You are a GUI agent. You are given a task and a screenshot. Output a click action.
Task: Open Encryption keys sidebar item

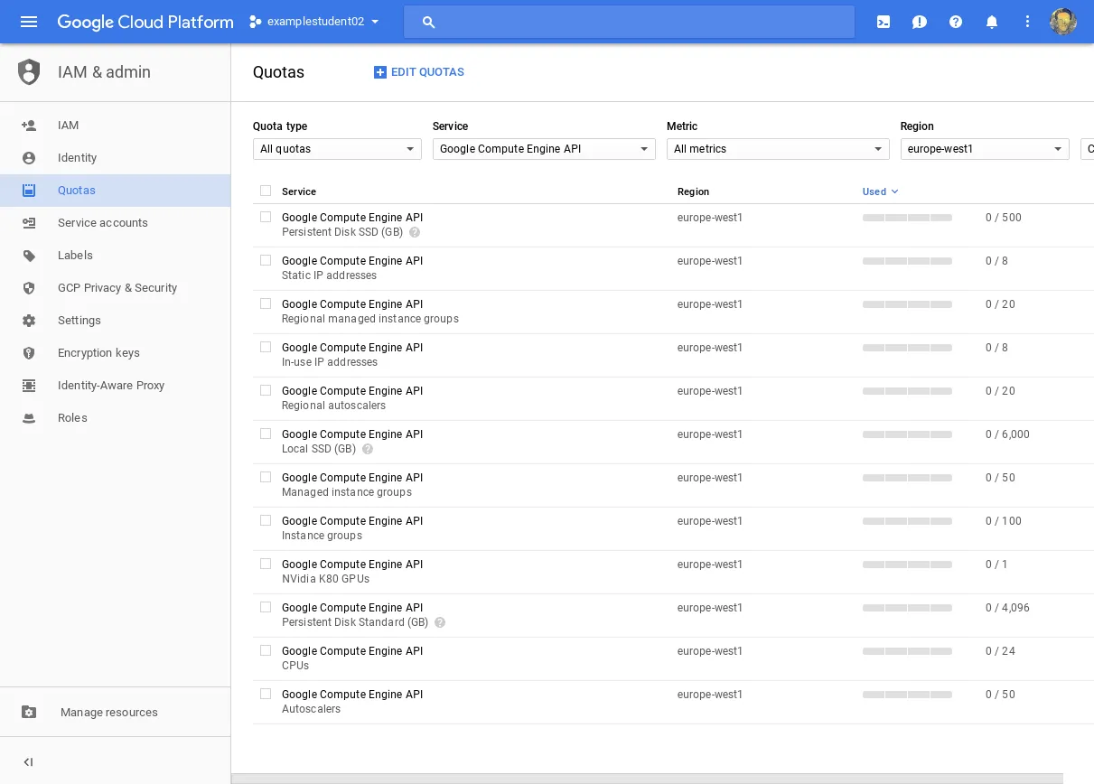coord(98,353)
